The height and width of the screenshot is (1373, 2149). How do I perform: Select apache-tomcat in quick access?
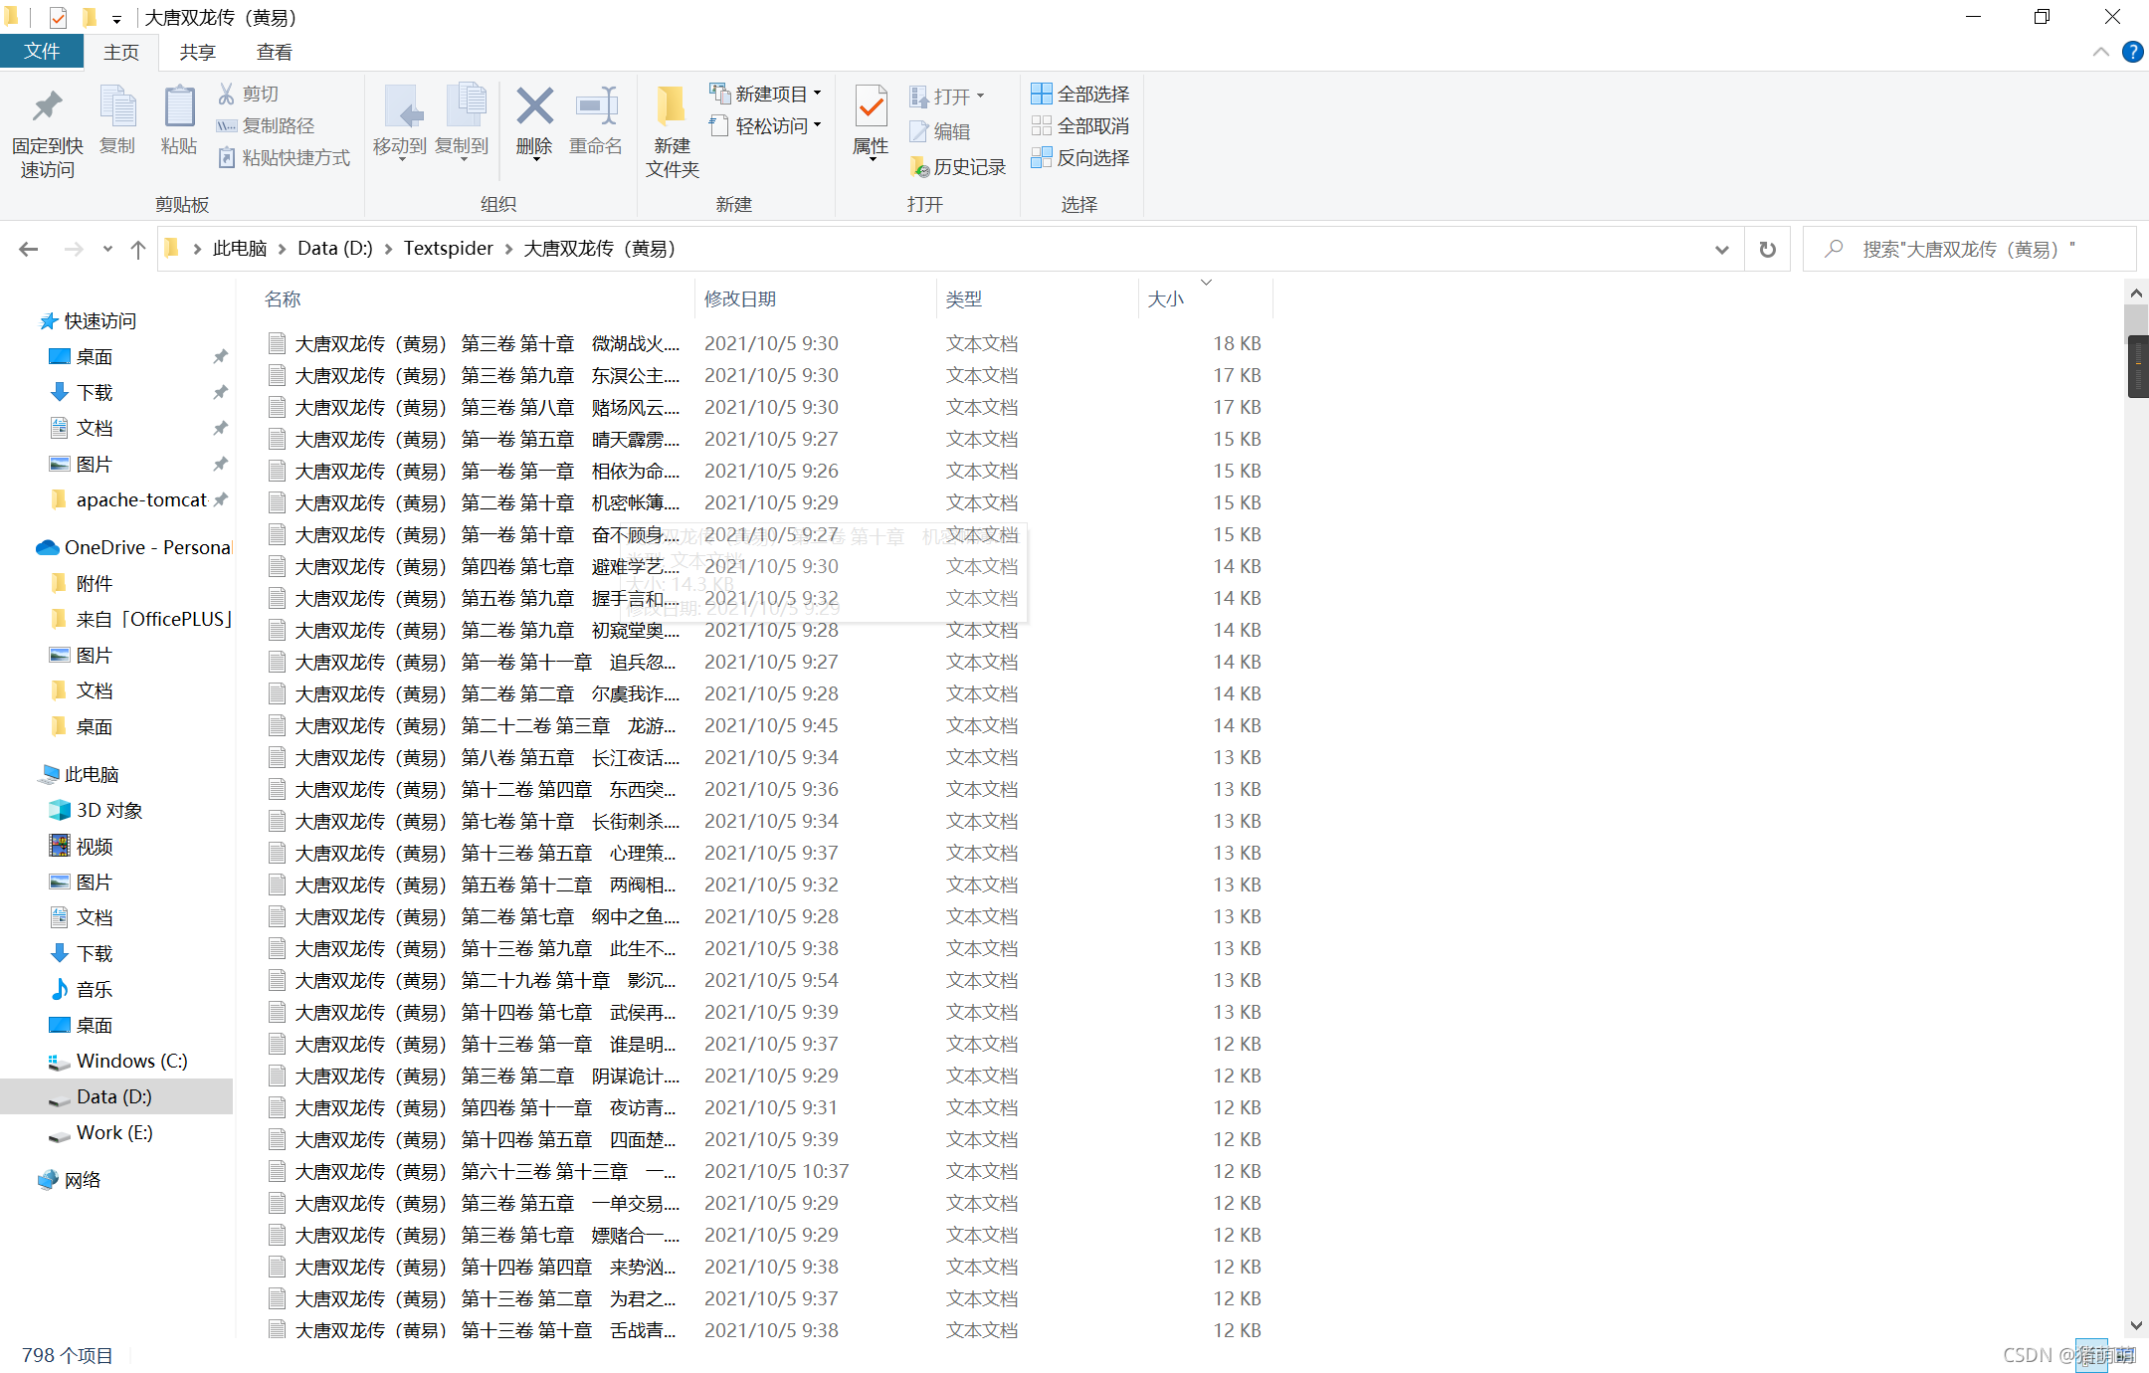[x=116, y=499]
